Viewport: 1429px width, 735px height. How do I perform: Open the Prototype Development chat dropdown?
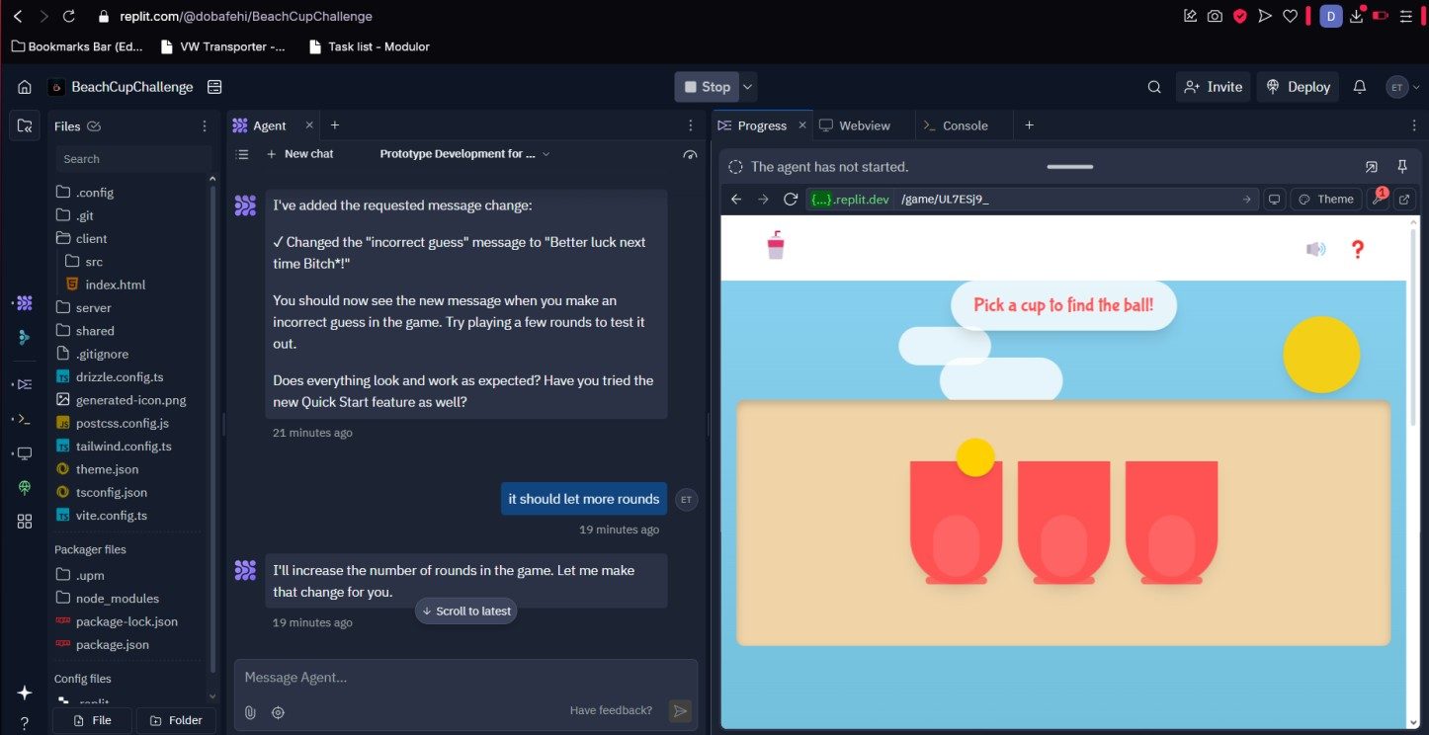462,153
